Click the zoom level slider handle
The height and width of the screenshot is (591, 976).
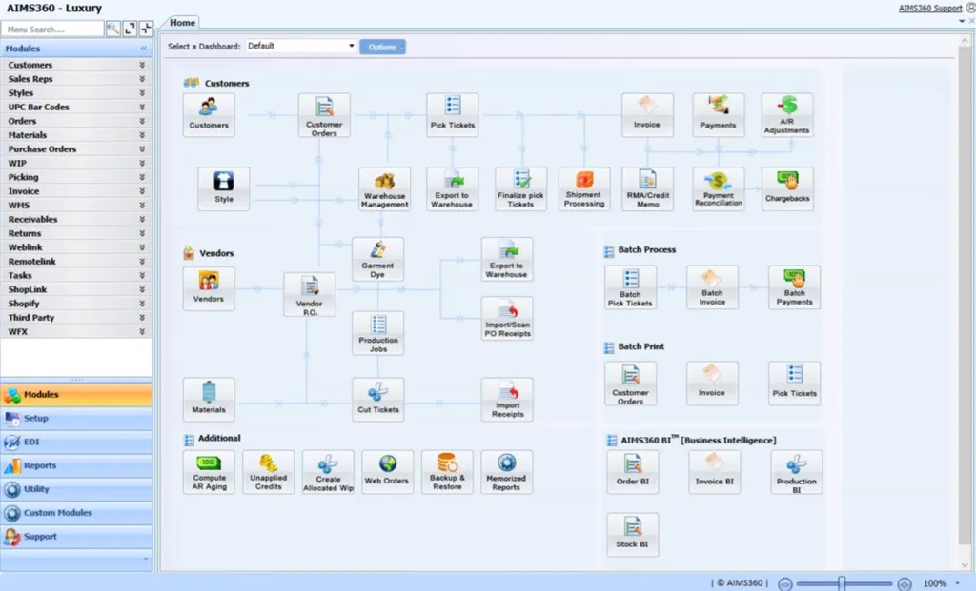pos(842,583)
